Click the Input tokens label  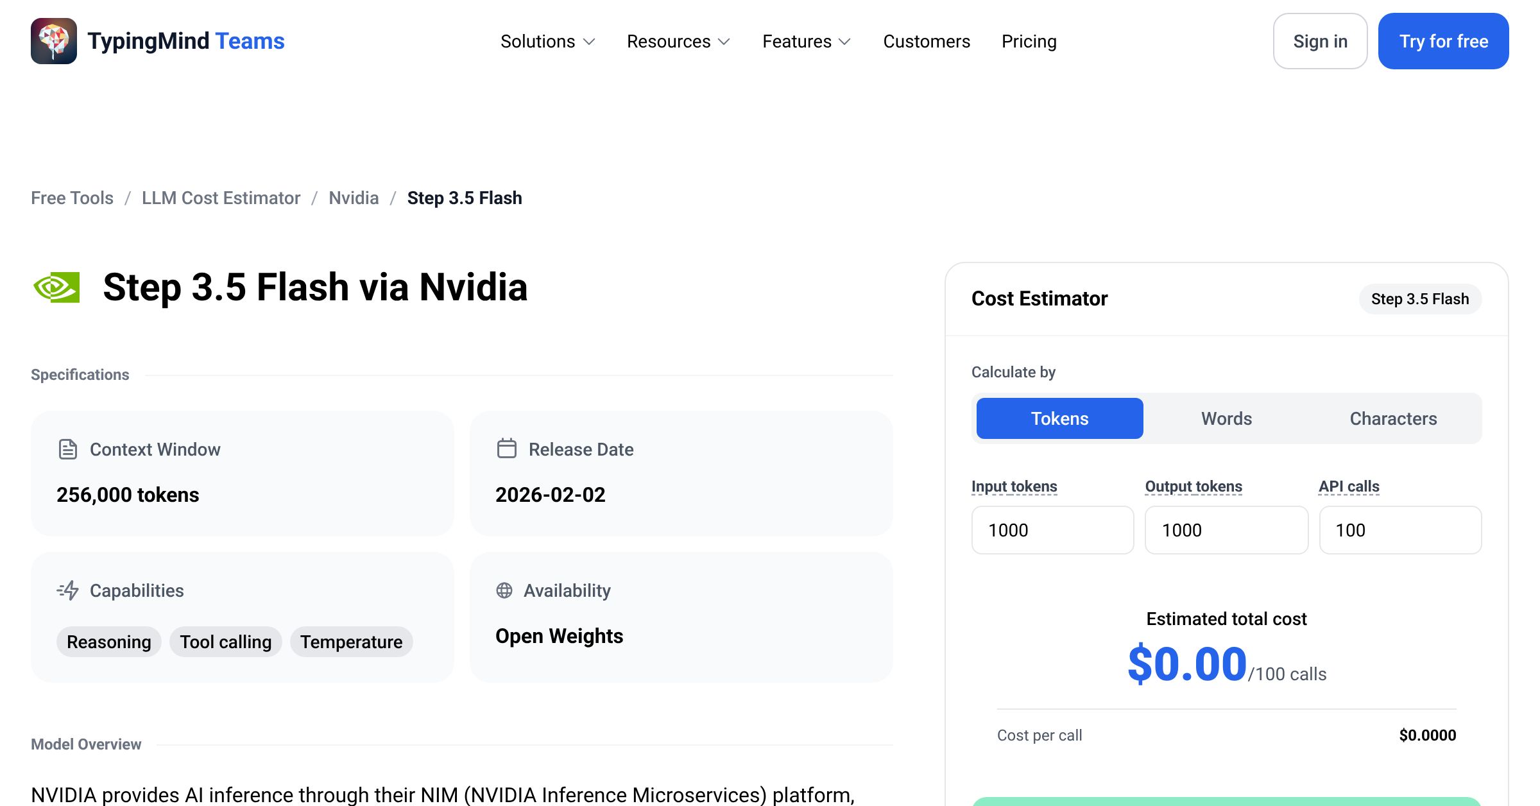tap(1014, 486)
